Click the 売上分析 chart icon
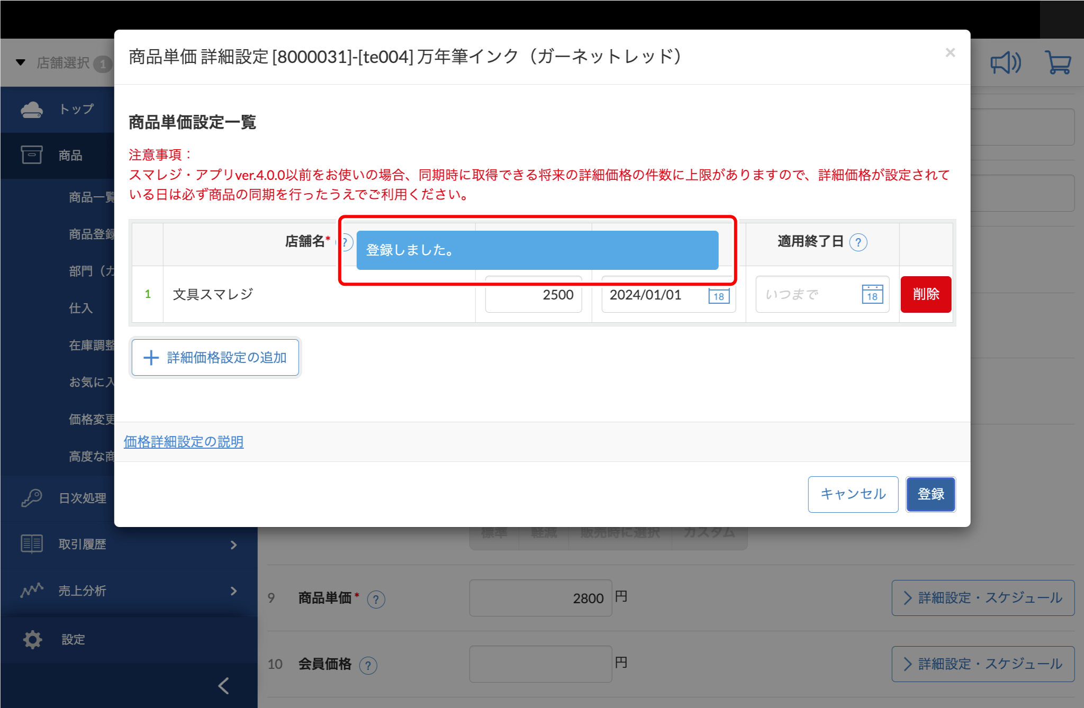The image size is (1084, 708). pos(32,590)
